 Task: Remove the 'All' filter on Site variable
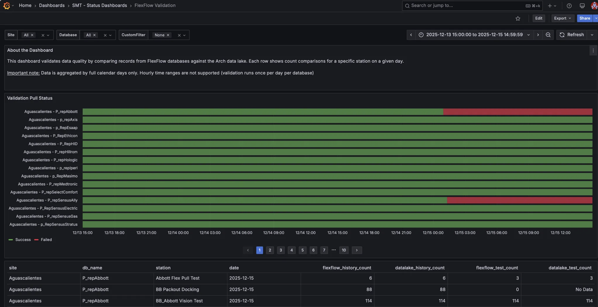pos(32,35)
